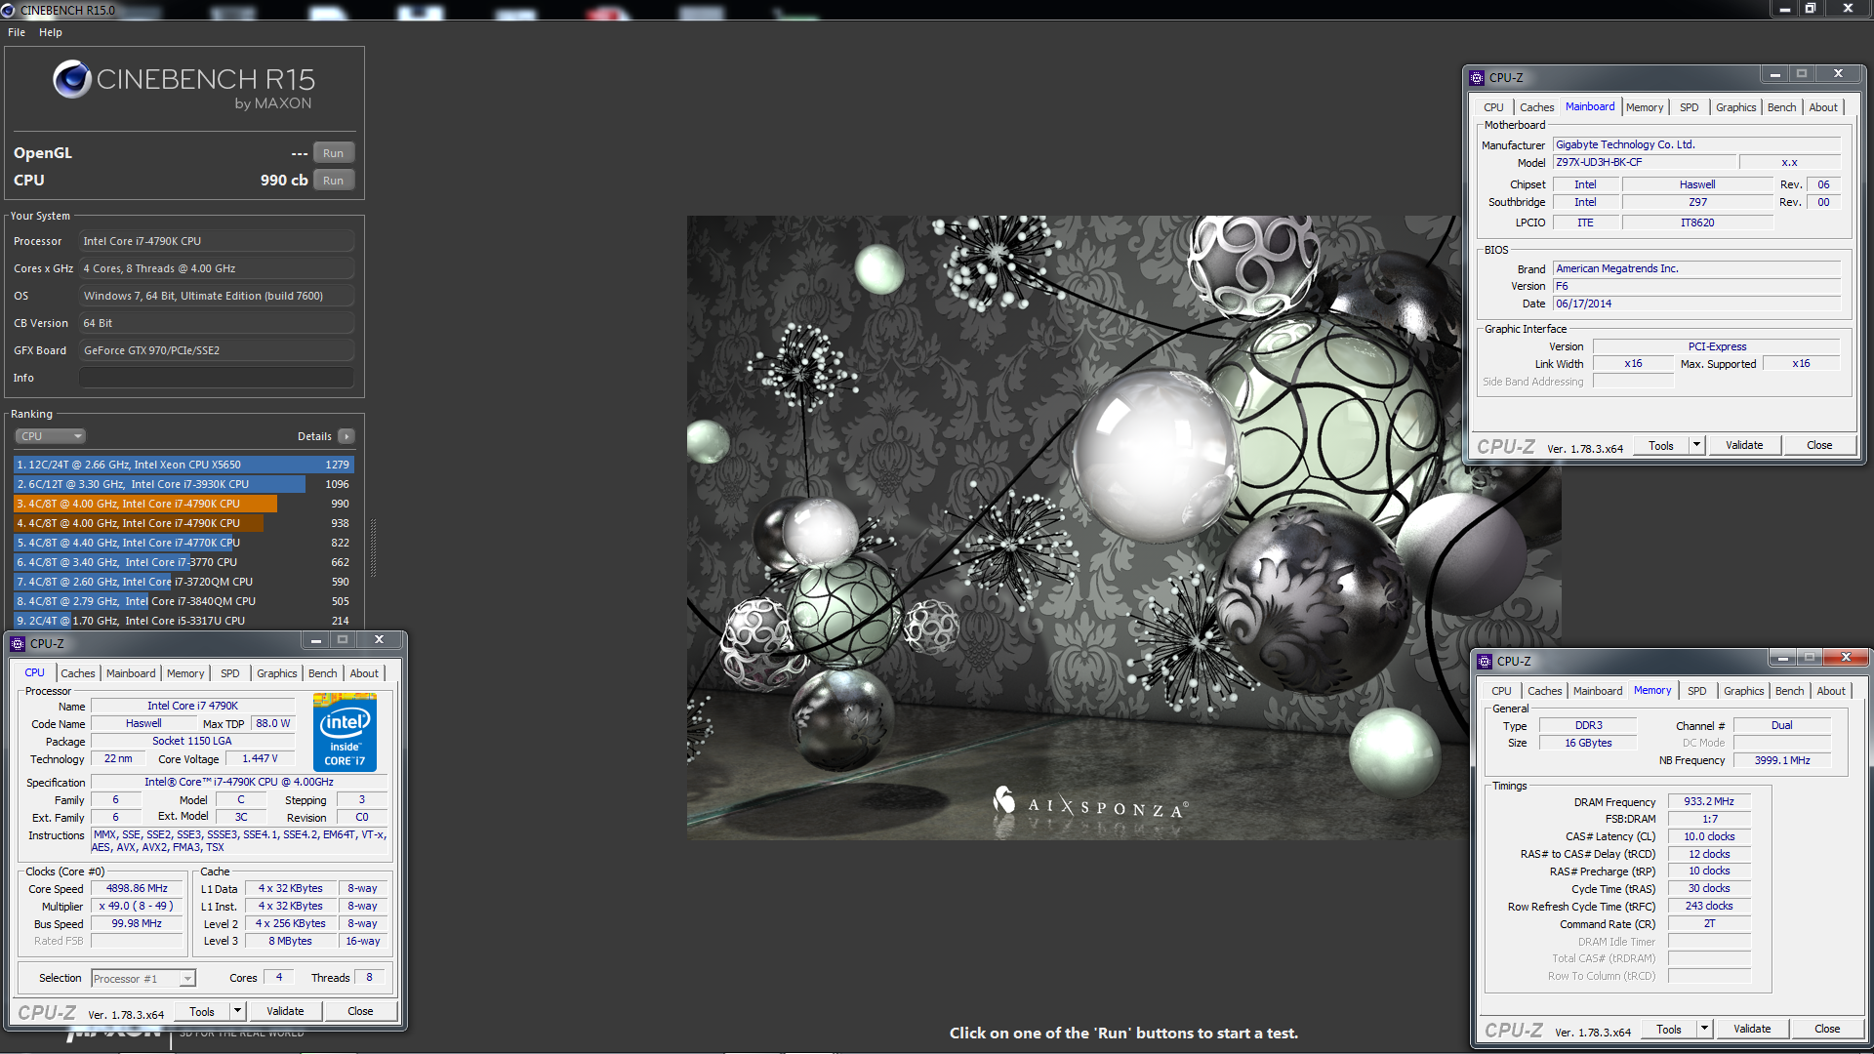The height and width of the screenshot is (1054, 1874).
Task: Click Validate in bottom-left CPU-Z window
Action: (x=285, y=1011)
